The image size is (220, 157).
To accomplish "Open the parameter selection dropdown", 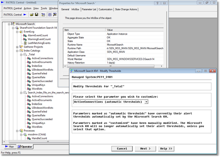I will click(146, 102).
